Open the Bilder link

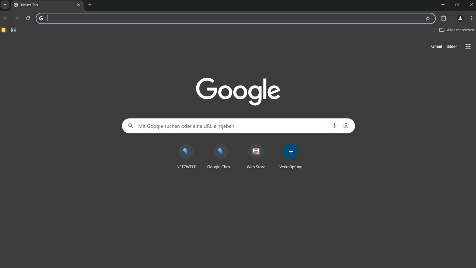click(452, 46)
